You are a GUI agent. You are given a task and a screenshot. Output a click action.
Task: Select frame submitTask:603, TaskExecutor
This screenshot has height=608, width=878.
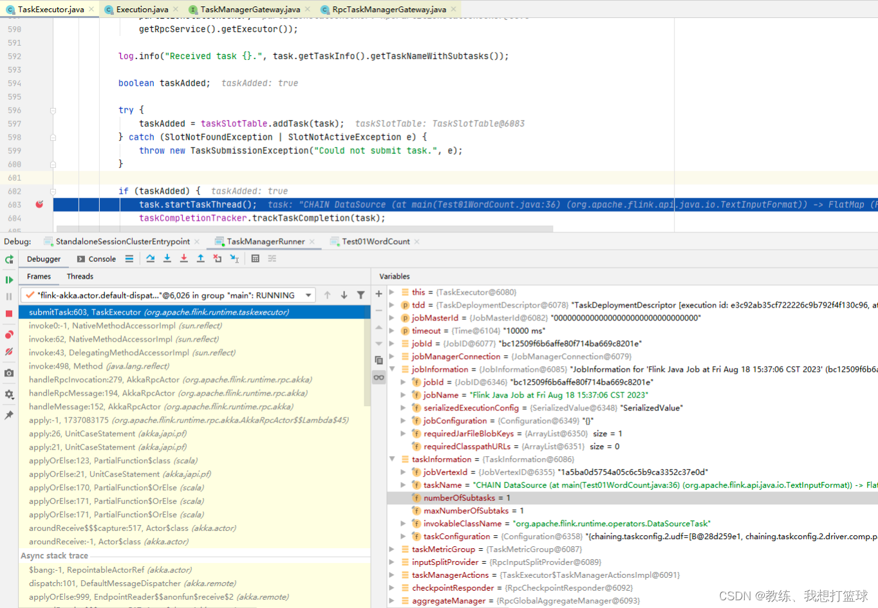tap(194, 312)
